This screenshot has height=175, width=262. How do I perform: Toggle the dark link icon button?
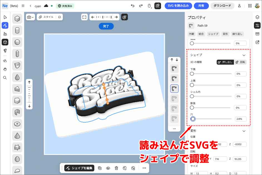(158, 6)
